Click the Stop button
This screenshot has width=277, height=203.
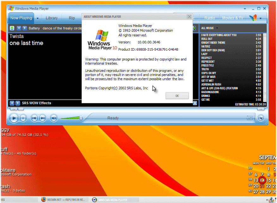tap(23, 118)
